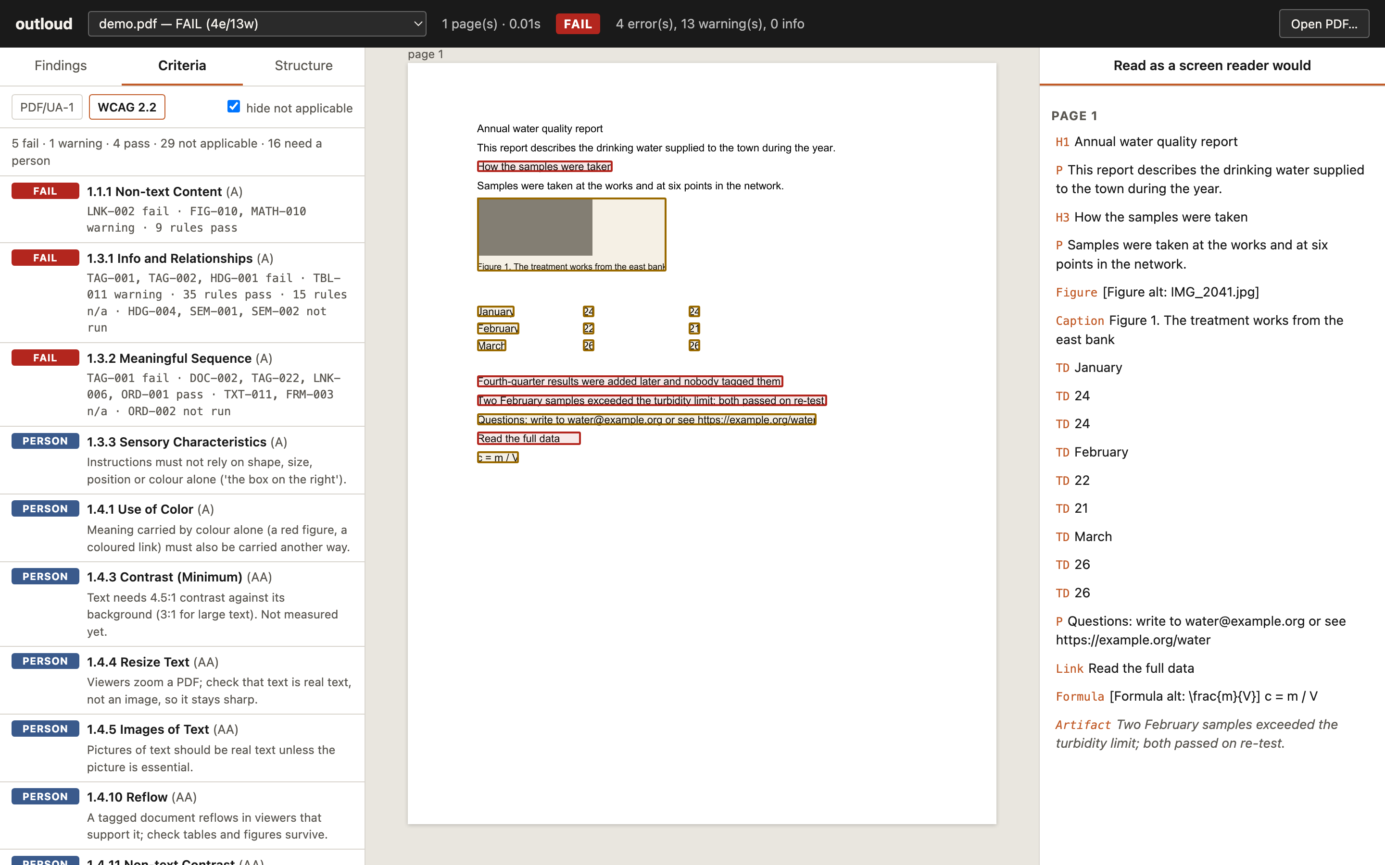1385x865 pixels.
Task: Open criterion 1.3.2 Meaningful Sequence
Action: (182, 384)
